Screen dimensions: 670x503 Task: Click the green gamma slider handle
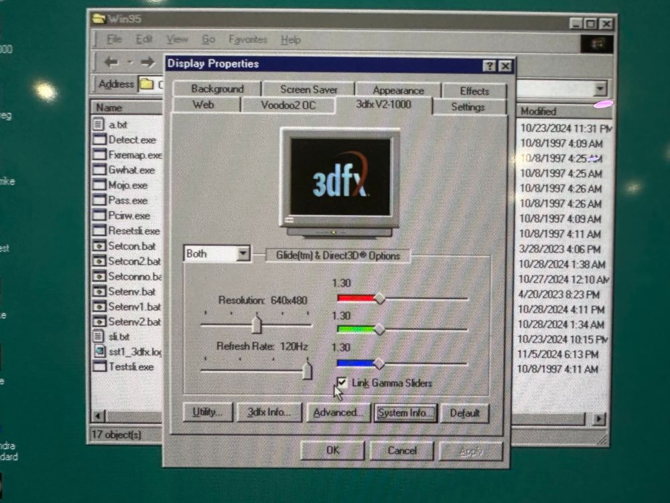pos(379,329)
